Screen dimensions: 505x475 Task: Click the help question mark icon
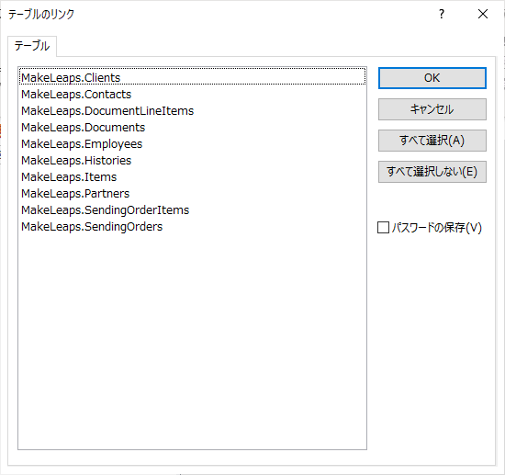pos(442,14)
